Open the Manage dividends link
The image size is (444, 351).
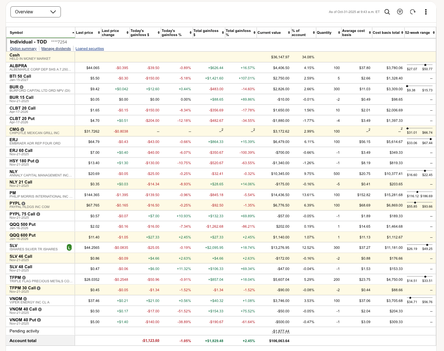coord(56,49)
